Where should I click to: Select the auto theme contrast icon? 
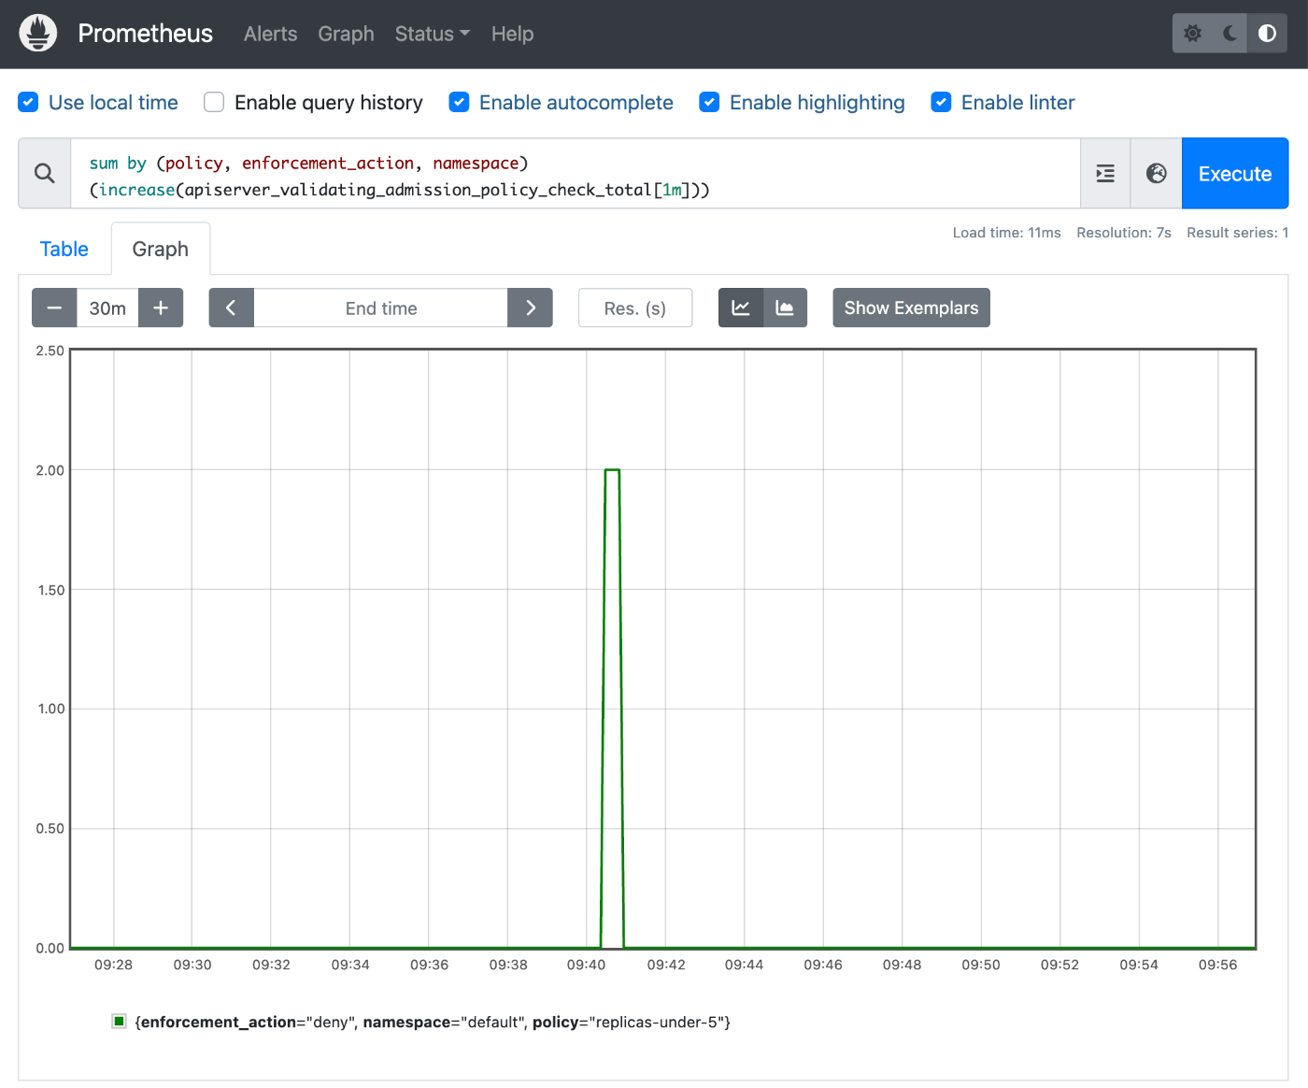click(1267, 34)
